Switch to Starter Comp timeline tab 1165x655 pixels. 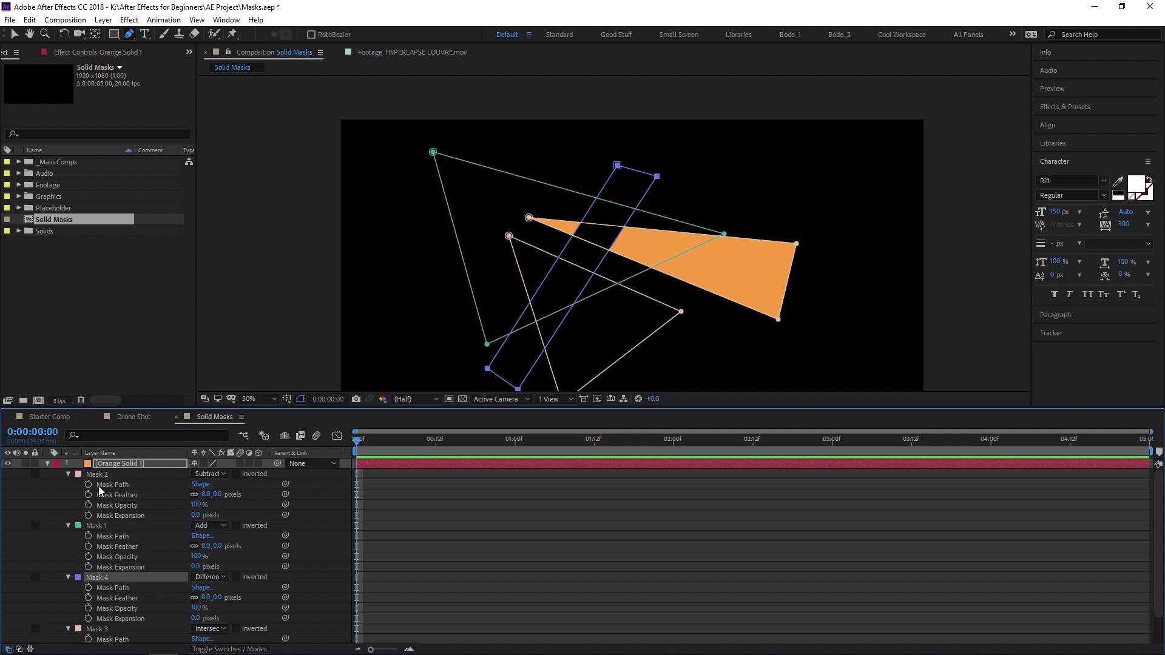tap(49, 417)
